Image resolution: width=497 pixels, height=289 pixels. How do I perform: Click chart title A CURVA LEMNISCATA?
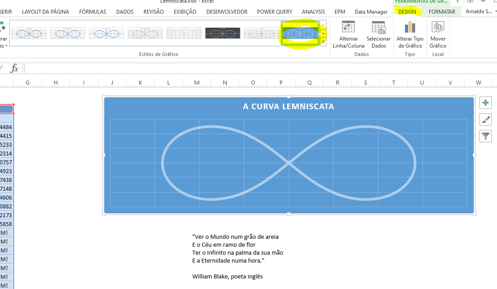click(x=288, y=107)
